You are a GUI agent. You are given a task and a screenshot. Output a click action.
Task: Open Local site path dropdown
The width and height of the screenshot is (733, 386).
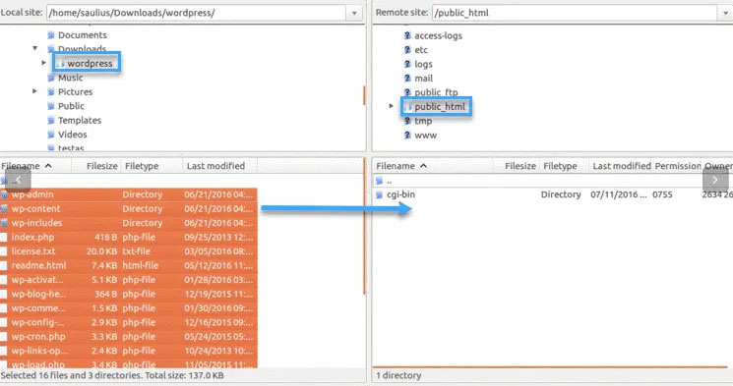pyautogui.click(x=354, y=13)
